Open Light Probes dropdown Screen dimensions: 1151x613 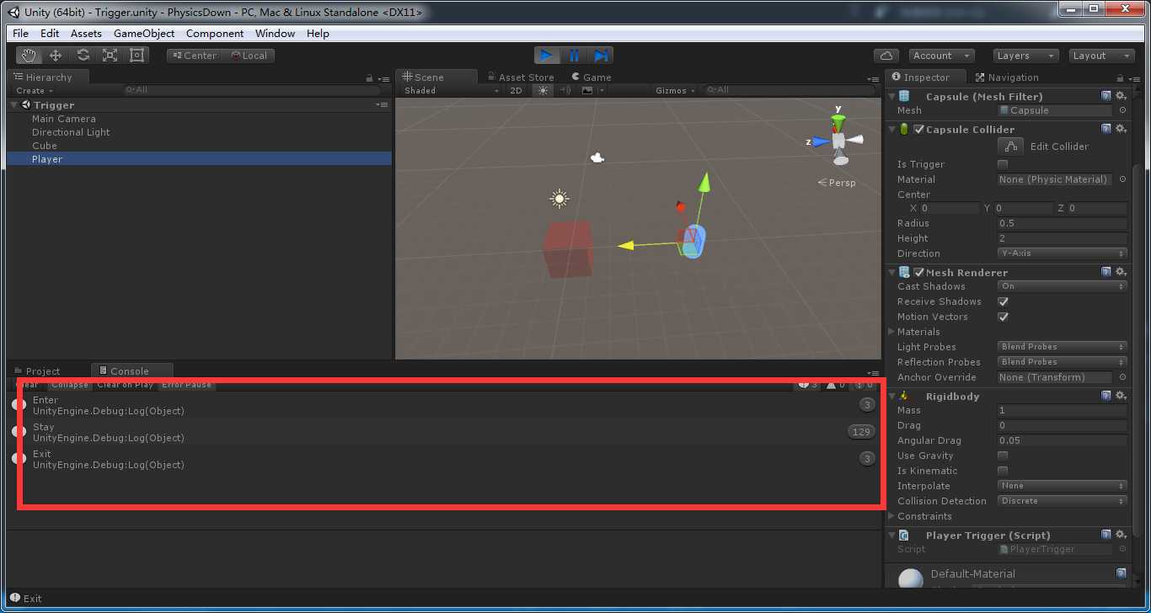point(1063,347)
